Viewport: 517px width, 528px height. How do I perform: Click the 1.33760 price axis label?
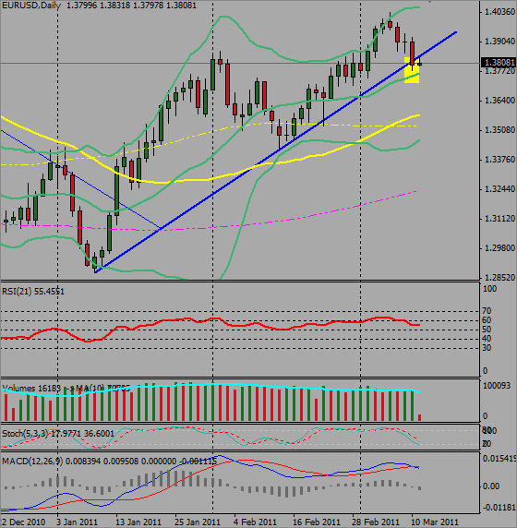click(x=499, y=160)
